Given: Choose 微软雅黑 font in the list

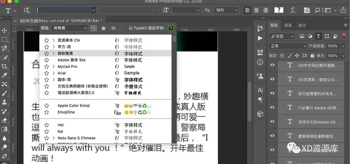Looking at the screenshot, I should point(105,53).
